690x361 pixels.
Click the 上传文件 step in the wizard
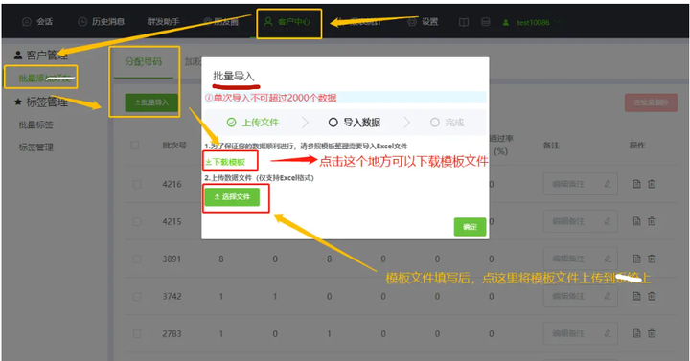tap(253, 123)
